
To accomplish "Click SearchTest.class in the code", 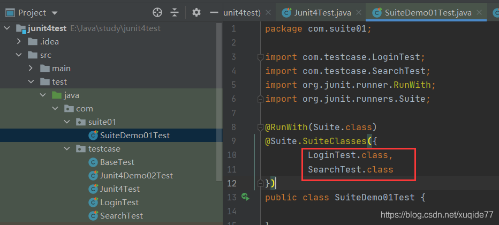I will 350,169.
